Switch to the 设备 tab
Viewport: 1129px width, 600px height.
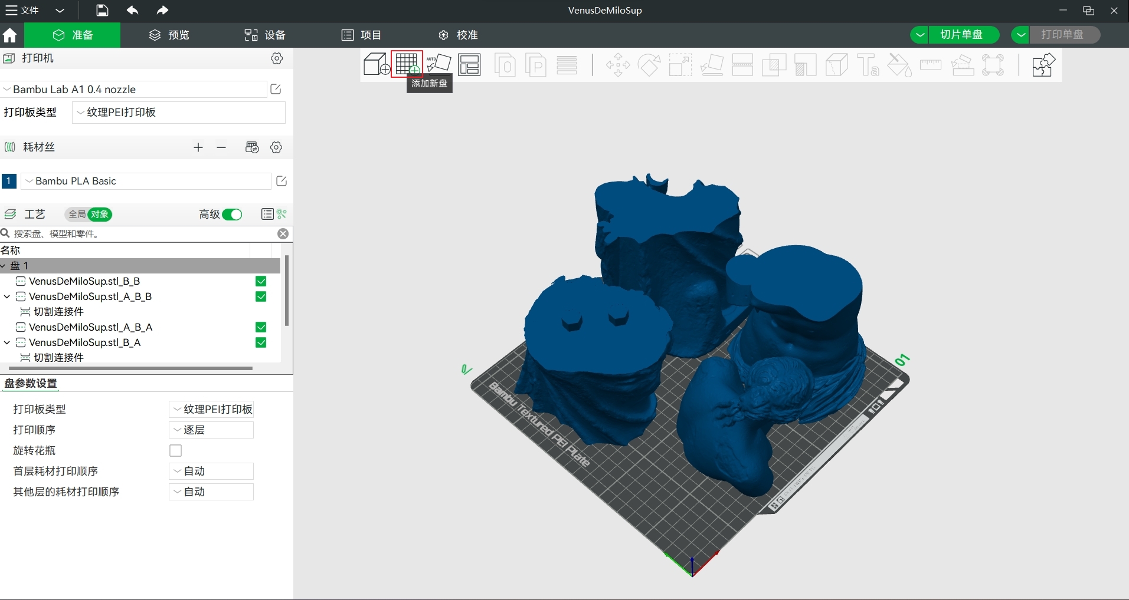(265, 35)
